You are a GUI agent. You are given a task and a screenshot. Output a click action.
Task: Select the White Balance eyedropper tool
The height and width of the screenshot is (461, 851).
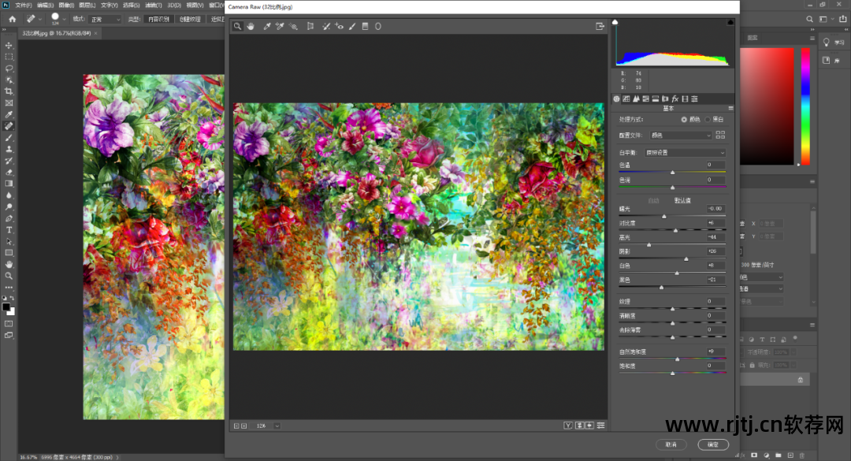(x=267, y=26)
